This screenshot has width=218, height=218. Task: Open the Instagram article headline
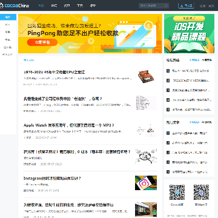[52, 179]
